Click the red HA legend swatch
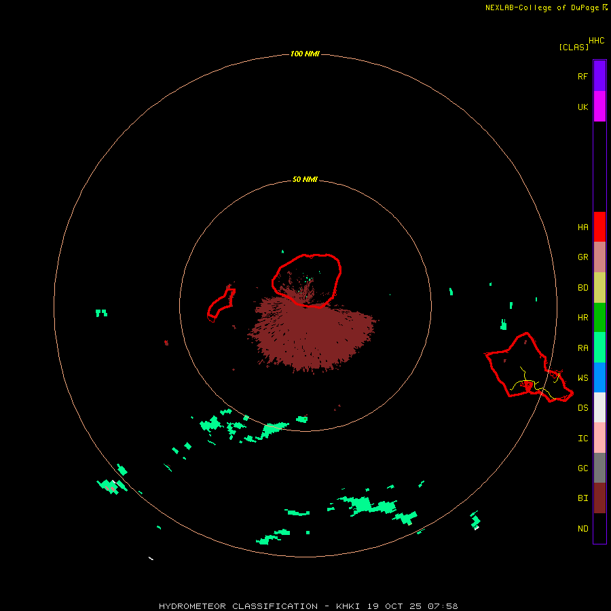611x611 pixels. (599, 227)
